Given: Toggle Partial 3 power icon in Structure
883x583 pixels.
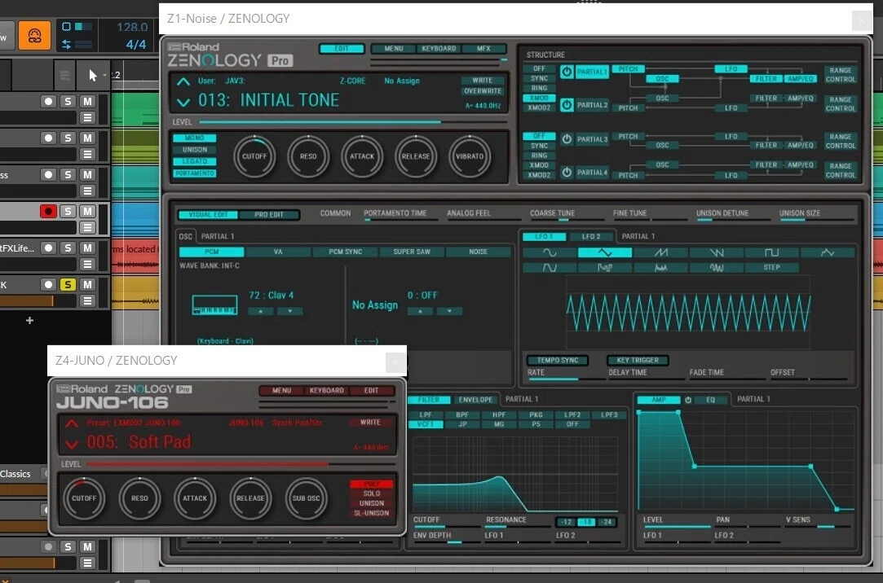Looking at the screenshot, I should (567, 139).
